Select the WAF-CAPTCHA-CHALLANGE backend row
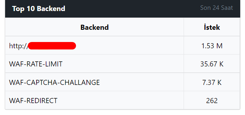 (x=123, y=82)
